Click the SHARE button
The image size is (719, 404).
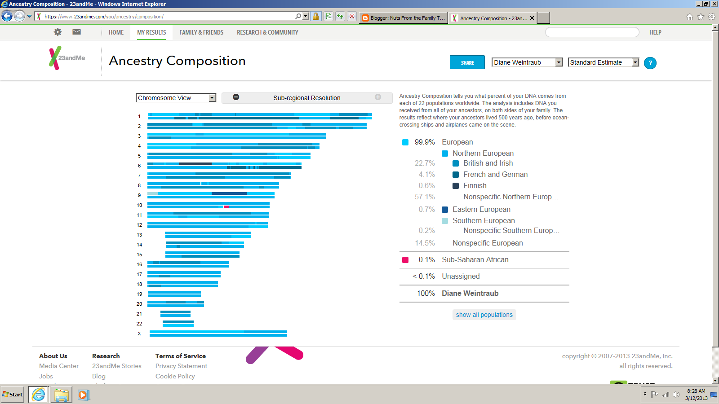pos(467,62)
